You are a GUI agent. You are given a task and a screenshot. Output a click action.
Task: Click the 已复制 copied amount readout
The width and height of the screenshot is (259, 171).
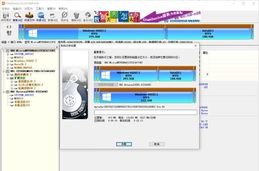click(x=105, y=118)
